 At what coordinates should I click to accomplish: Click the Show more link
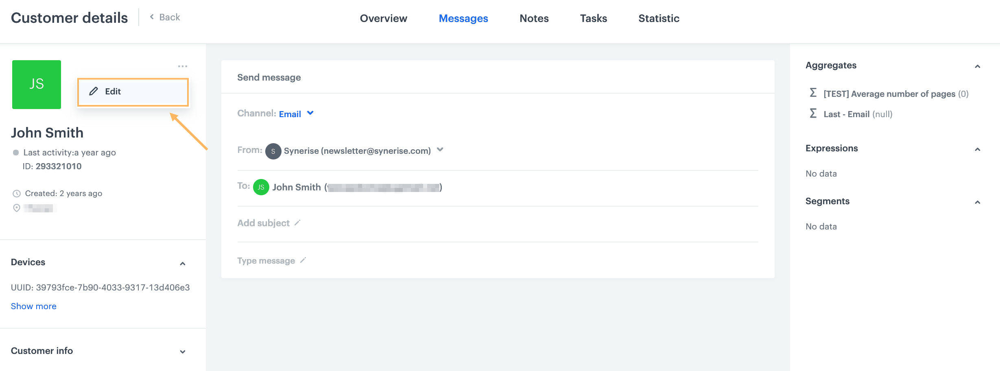(34, 306)
